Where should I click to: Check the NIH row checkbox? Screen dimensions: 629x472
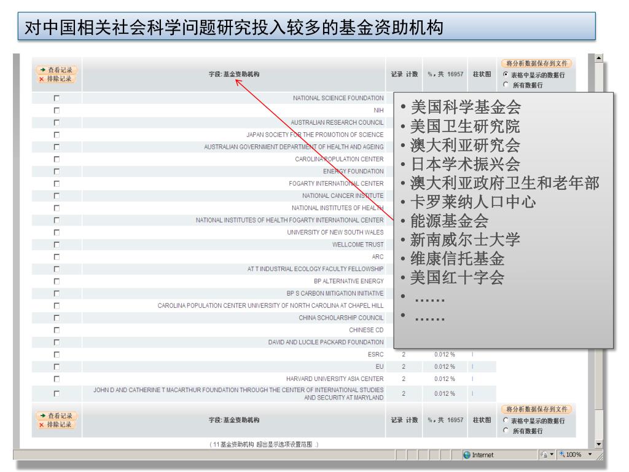57,111
